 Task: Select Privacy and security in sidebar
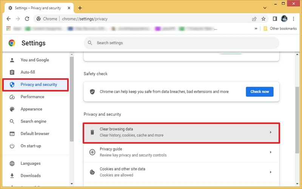pyautogui.click(x=36, y=84)
